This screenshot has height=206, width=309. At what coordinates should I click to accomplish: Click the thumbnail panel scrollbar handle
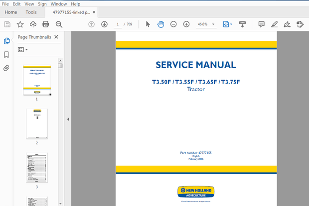tap(60, 65)
